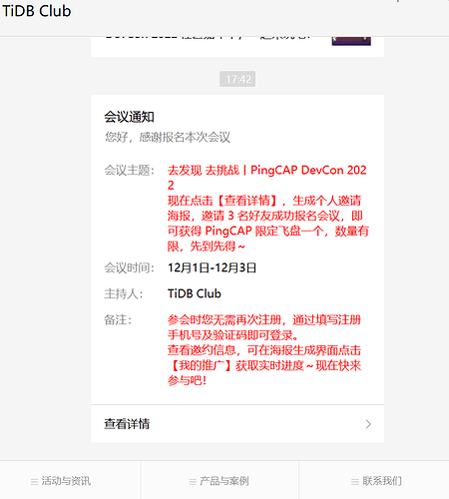The height and width of the screenshot is (499, 449).
Task: Click the 17:42 timestamp label
Action: tap(237, 79)
